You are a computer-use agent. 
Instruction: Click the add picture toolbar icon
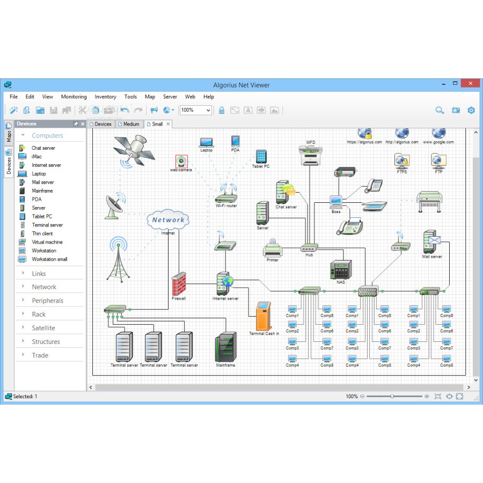point(274,110)
